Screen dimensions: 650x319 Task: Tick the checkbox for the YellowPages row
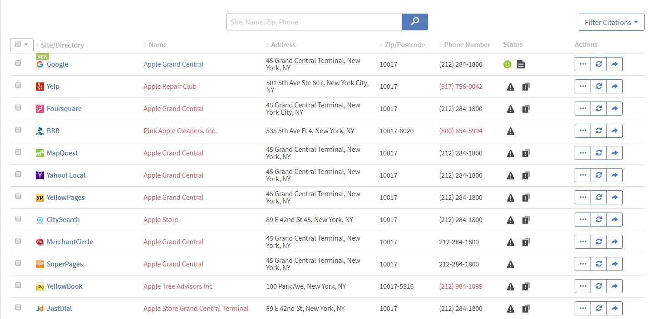18,196
